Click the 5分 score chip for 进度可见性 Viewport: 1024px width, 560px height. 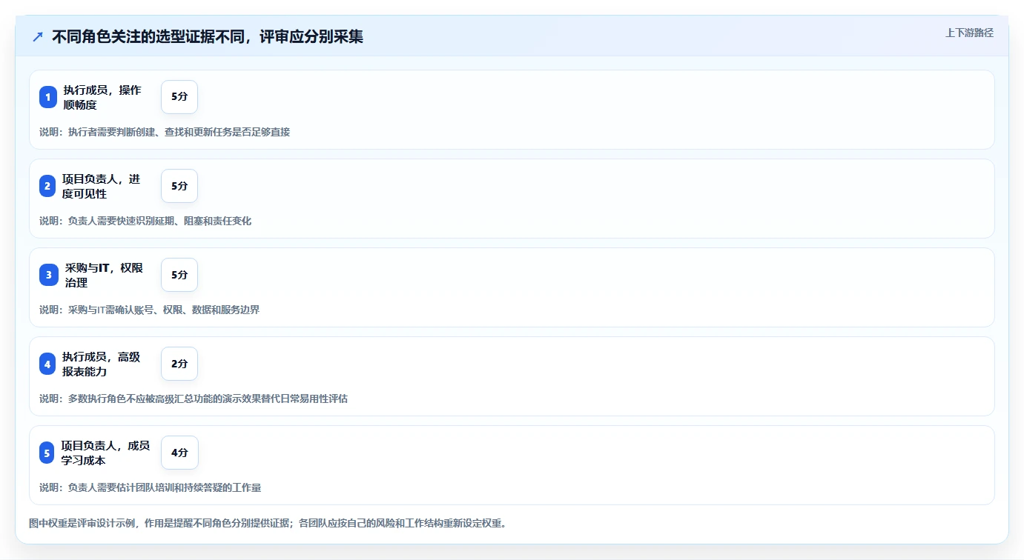click(179, 186)
